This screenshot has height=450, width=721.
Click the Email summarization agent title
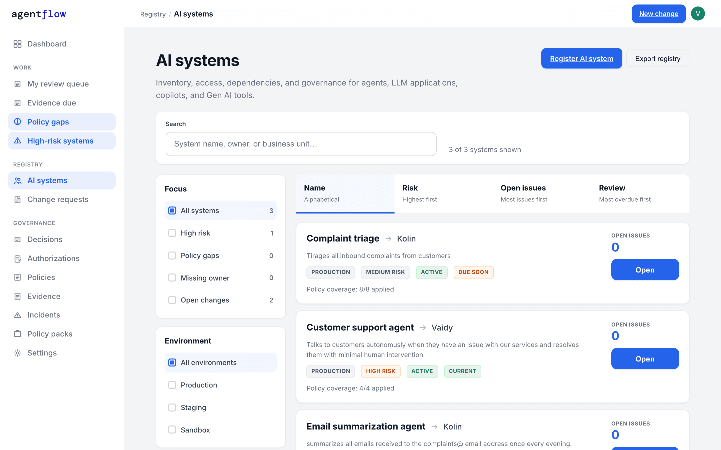click(366, 427)
